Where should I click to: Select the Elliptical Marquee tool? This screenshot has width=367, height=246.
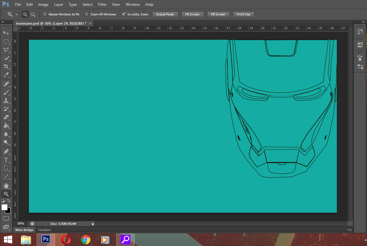(6, 42)
